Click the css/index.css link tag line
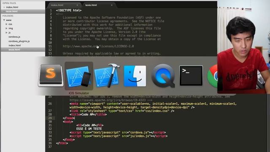This screenshot has width=270, height=152. (122, 111)
